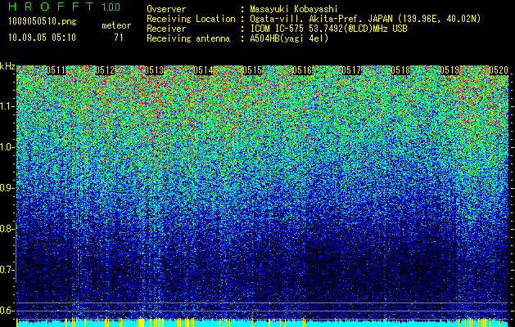Click the timestamp 10.09.05 05:10
The image size is (515, 327).
[42, 38]
